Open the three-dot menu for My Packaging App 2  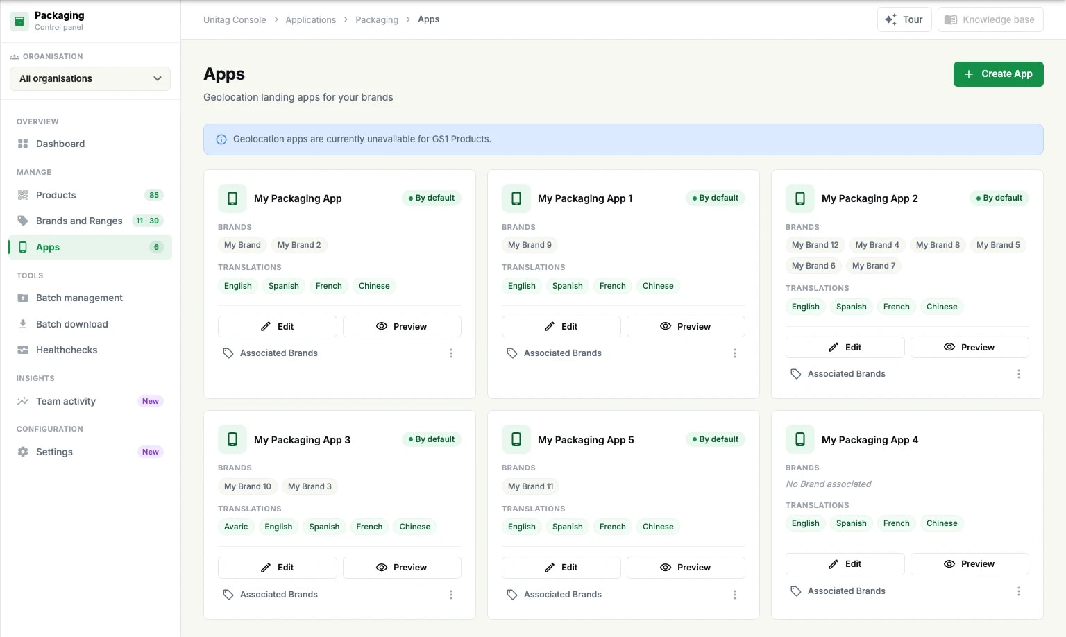click(1019, 374)
